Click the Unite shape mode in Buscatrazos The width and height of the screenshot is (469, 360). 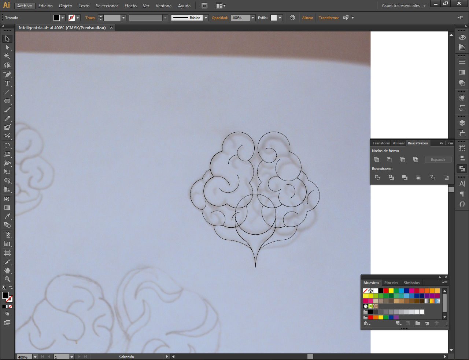pyautogui.click(x=376, y=159)
